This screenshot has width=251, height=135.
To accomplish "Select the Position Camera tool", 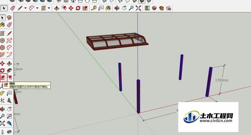I will (x=2, y=132).
